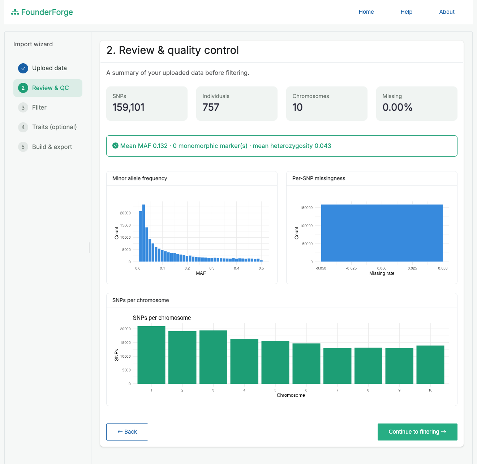Viewport: 477px width, 464px height.
Task: Select the Review & QC step
Action: tap(48, 88)
